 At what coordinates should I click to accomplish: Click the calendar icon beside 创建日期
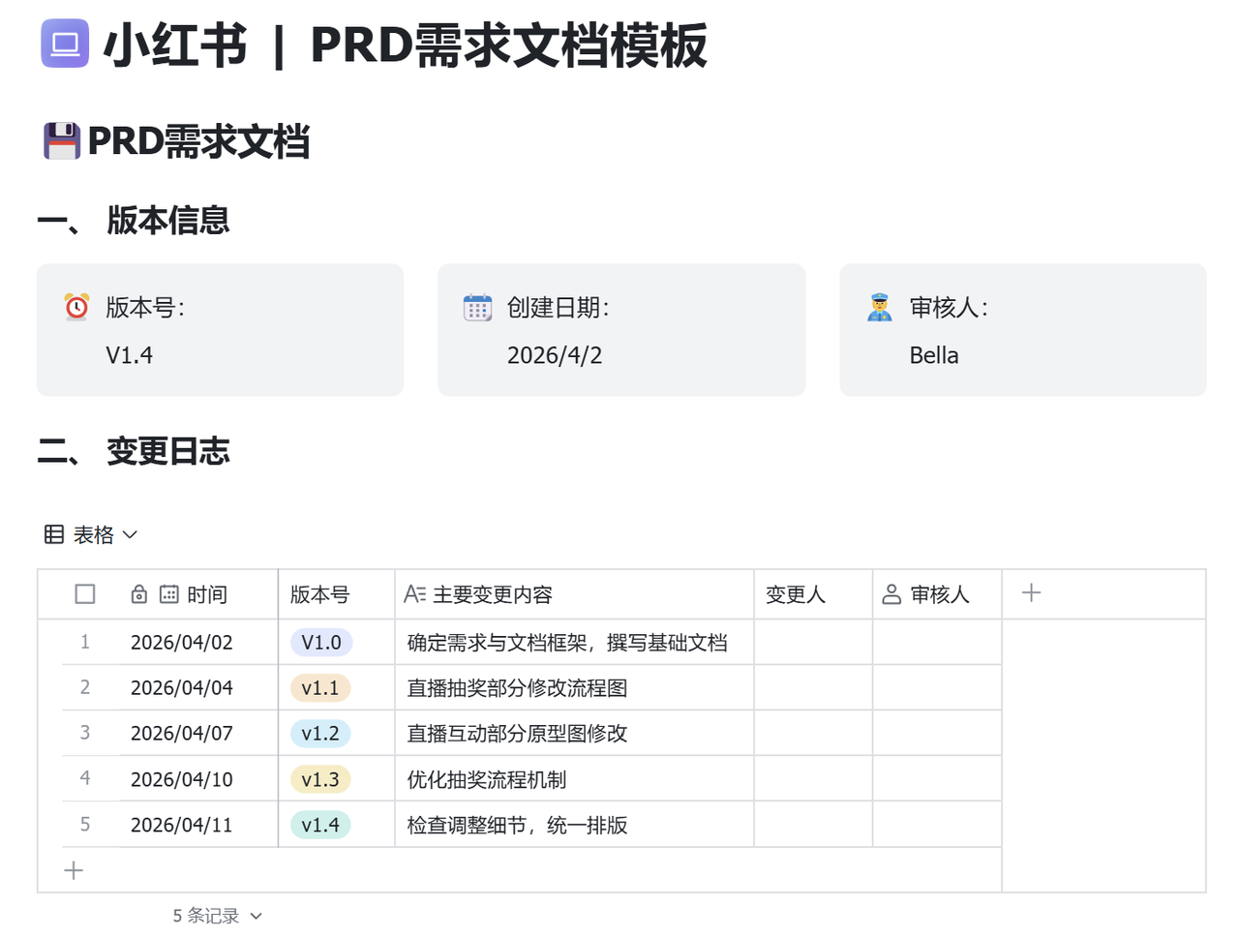(x=478, y=308)
